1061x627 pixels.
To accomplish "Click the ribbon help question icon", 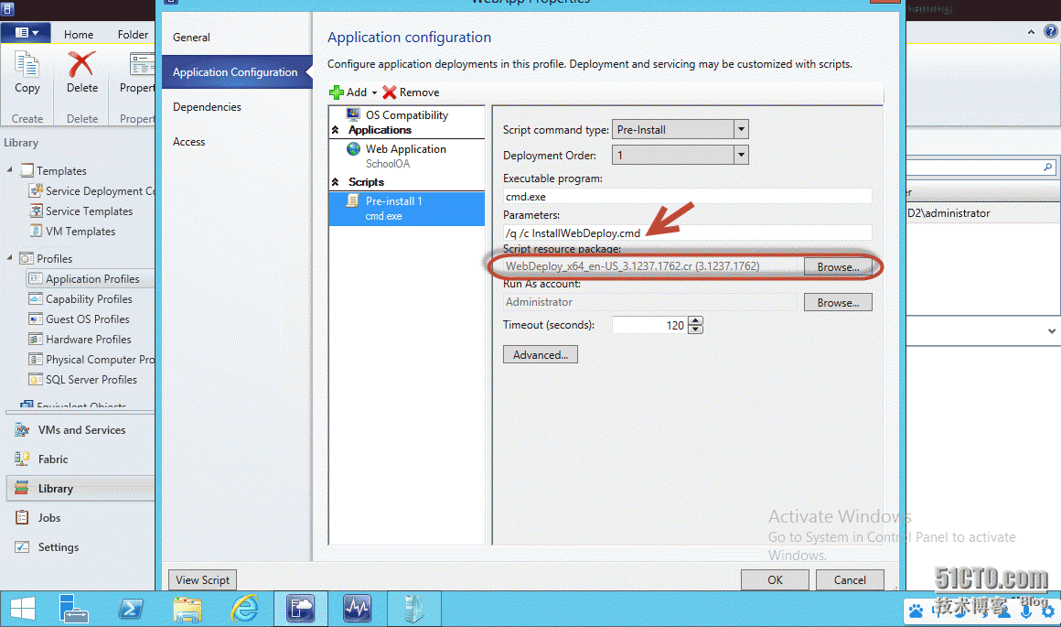I will point(1050,31).
